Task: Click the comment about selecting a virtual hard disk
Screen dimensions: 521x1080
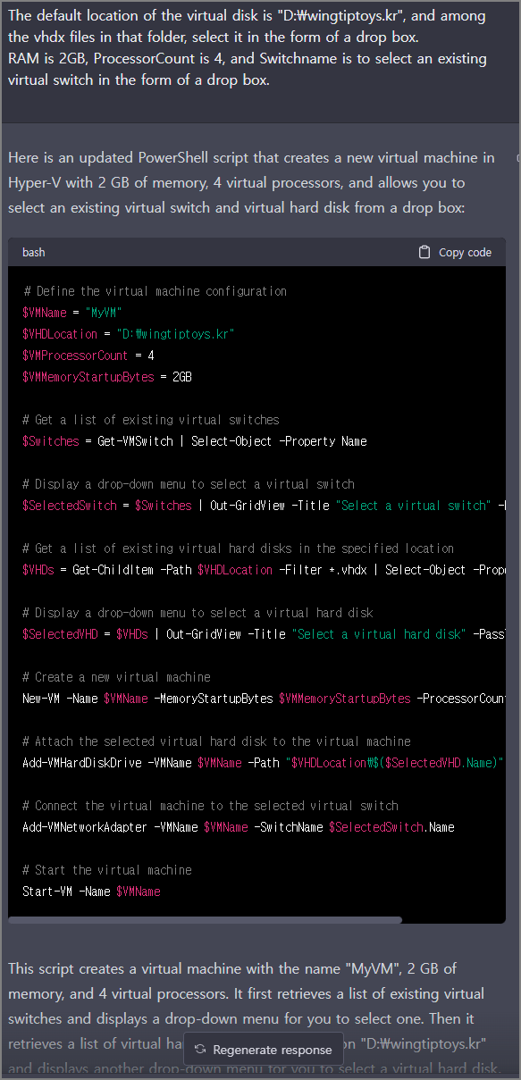Action: pyautogui.click(x=198, y=613)
